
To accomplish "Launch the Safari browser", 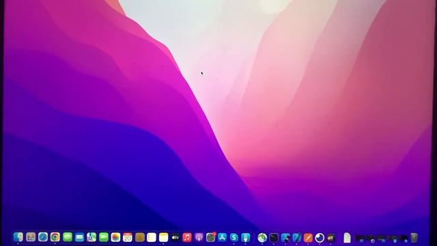I will pos(43,237).
